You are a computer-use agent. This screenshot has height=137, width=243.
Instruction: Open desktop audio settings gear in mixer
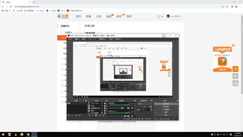pyautogui.click(x=132, y=108)
